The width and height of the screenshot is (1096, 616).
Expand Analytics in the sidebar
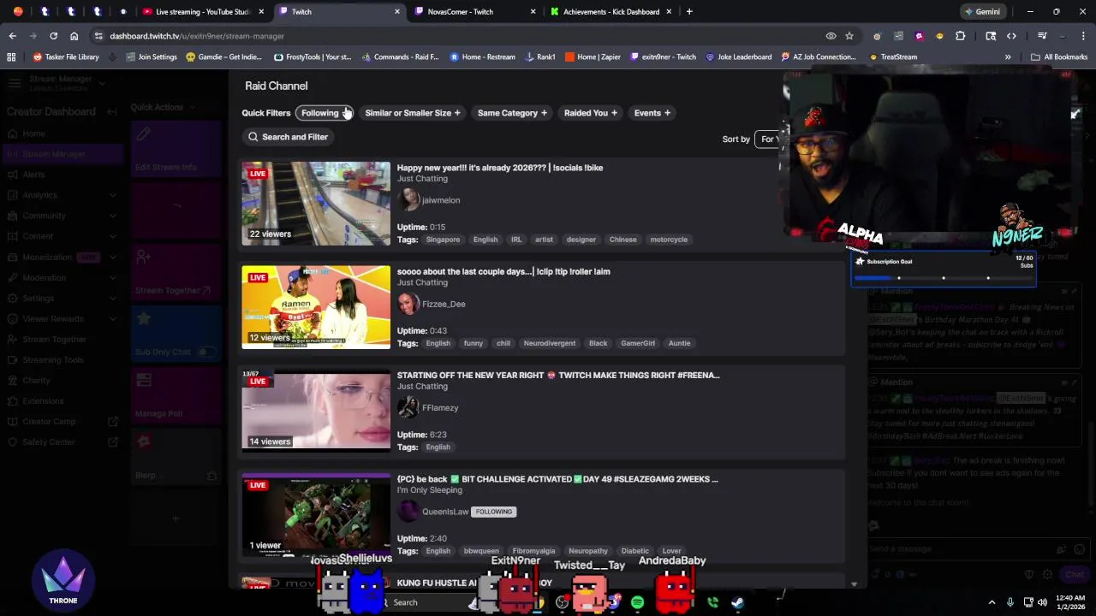[112, 195]
